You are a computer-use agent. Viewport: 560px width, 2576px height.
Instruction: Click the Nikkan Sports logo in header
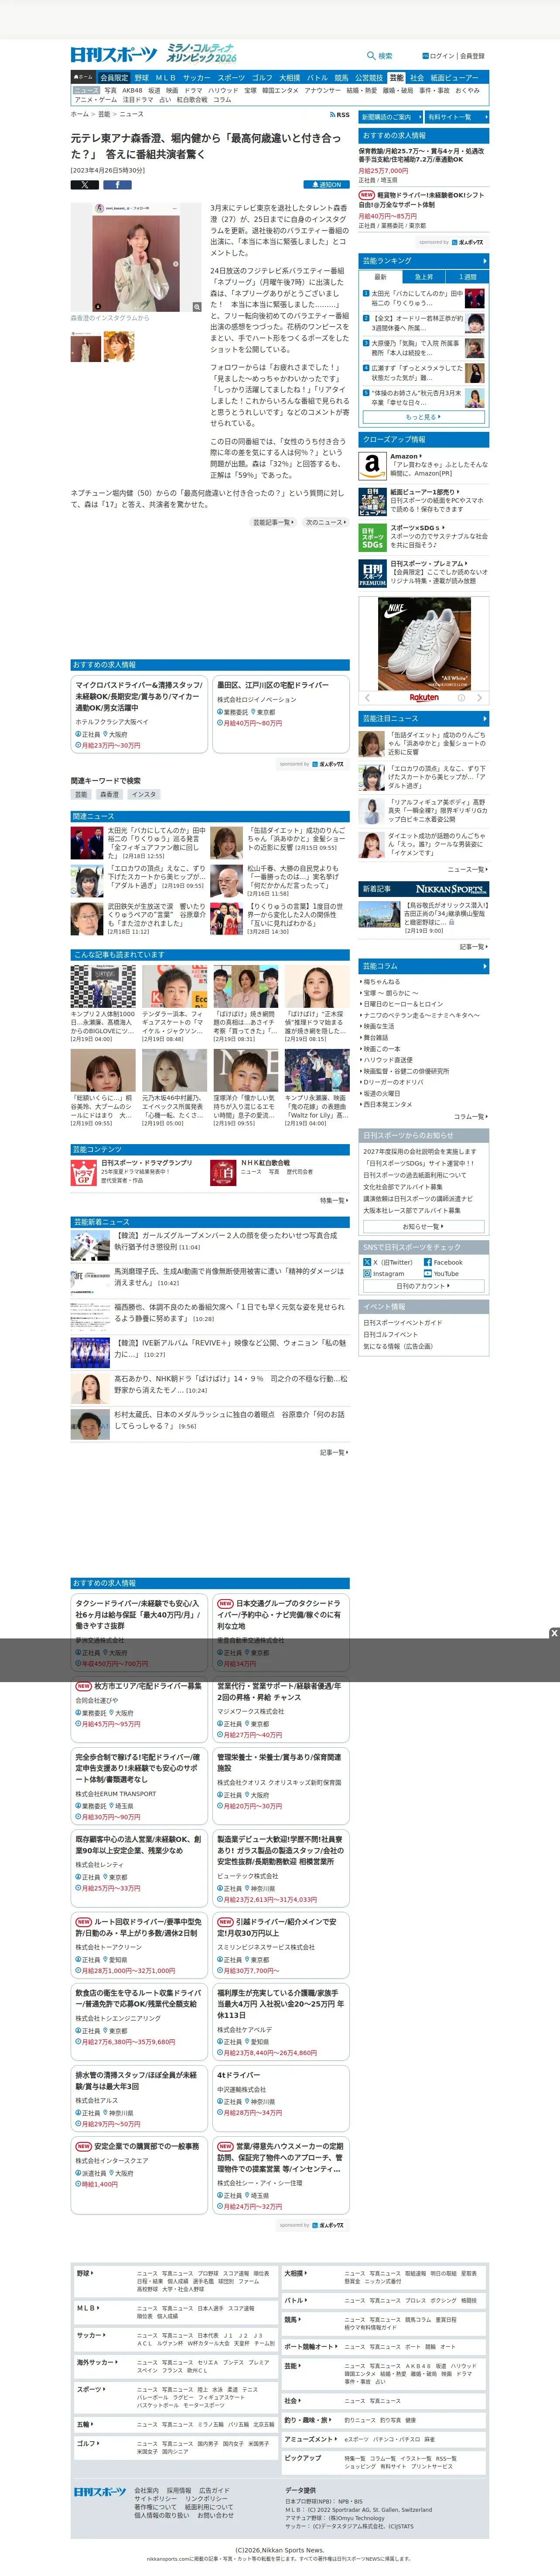[x=114, y=55]
